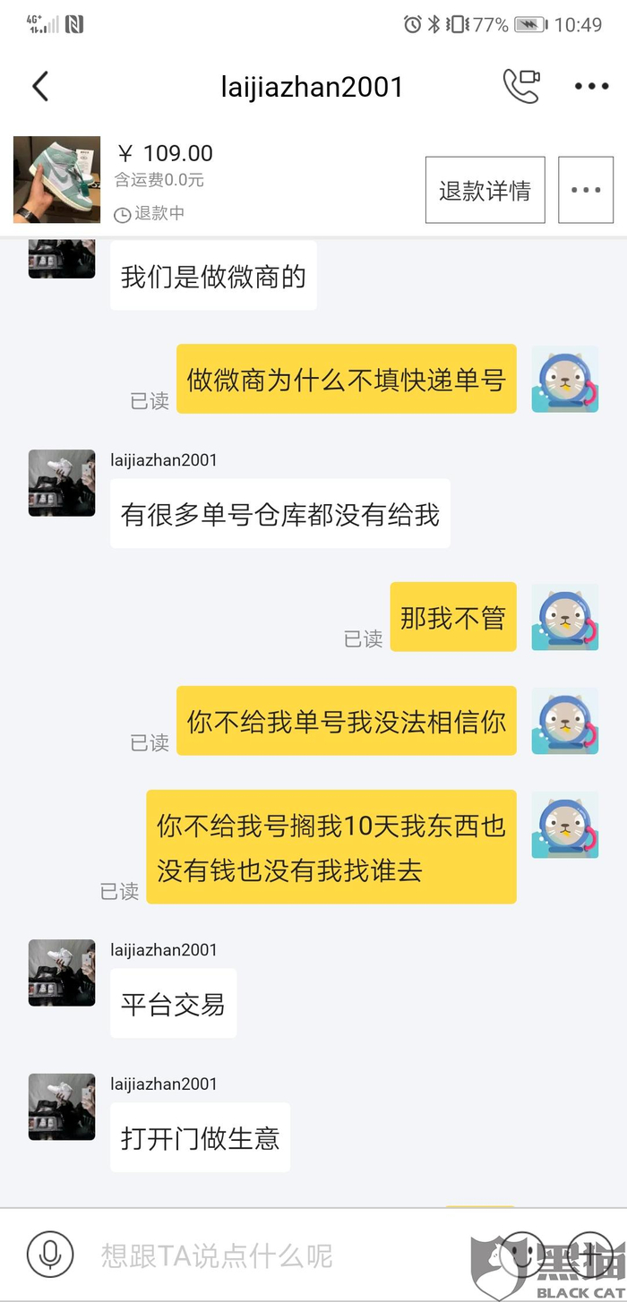The width and height of the screenshot is (627, 1302).
Task: Start a voice or video call
Action: coord(521,86)
